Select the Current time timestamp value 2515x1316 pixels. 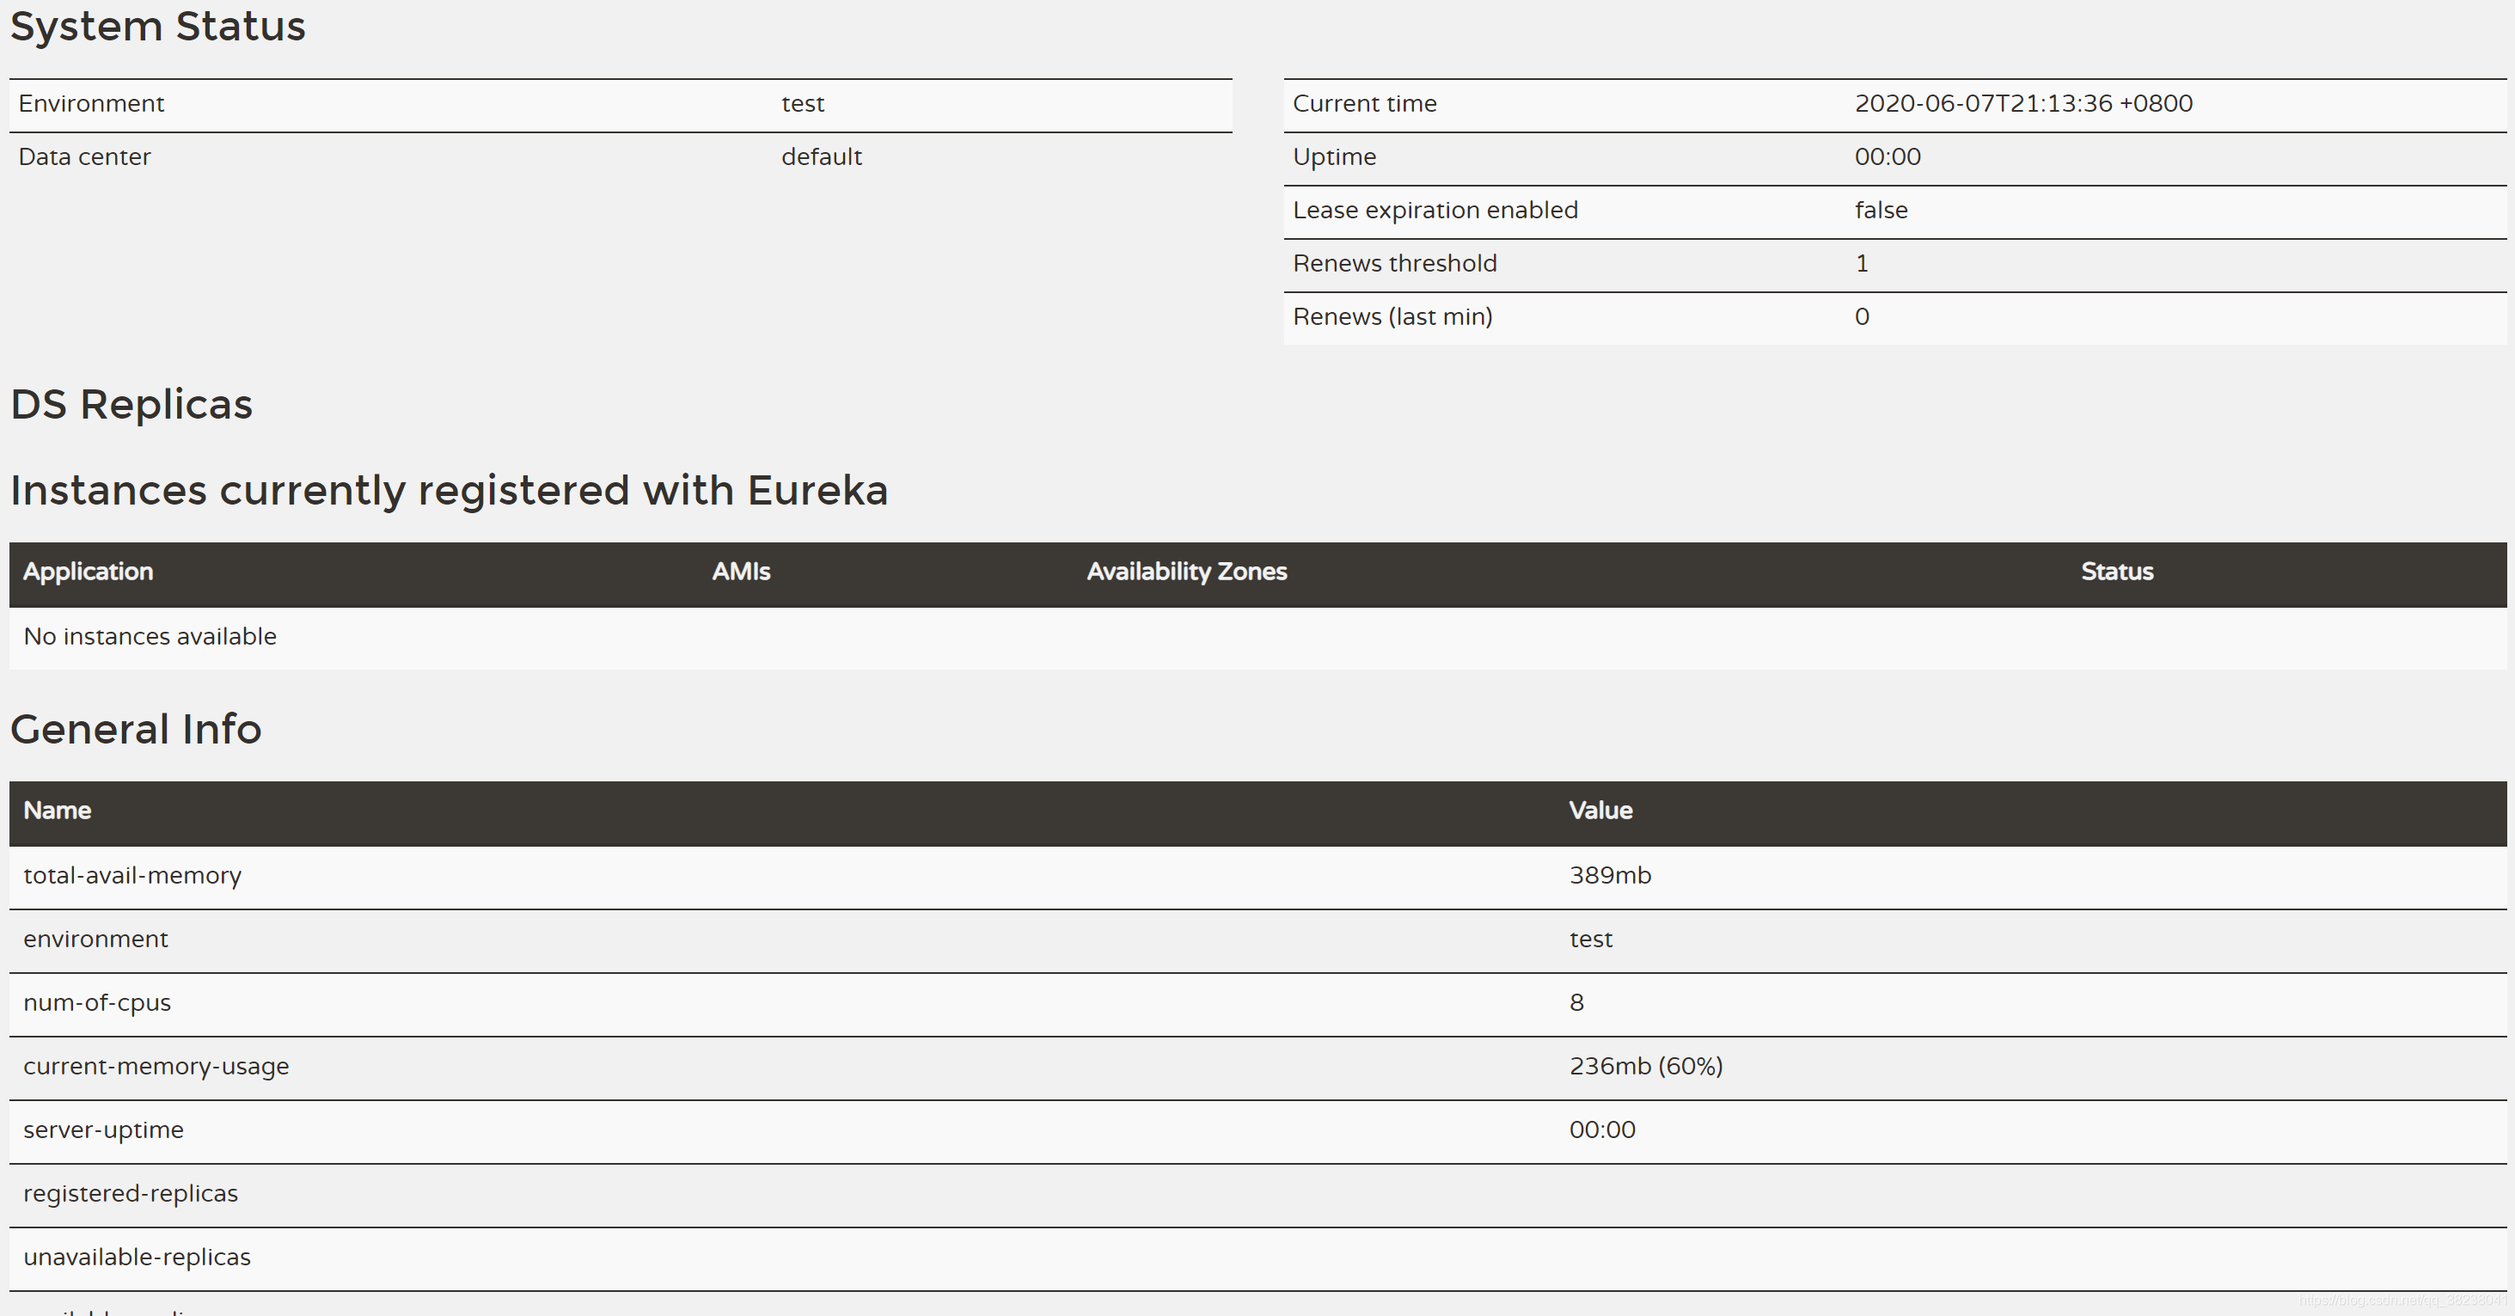pos(2023,103)
